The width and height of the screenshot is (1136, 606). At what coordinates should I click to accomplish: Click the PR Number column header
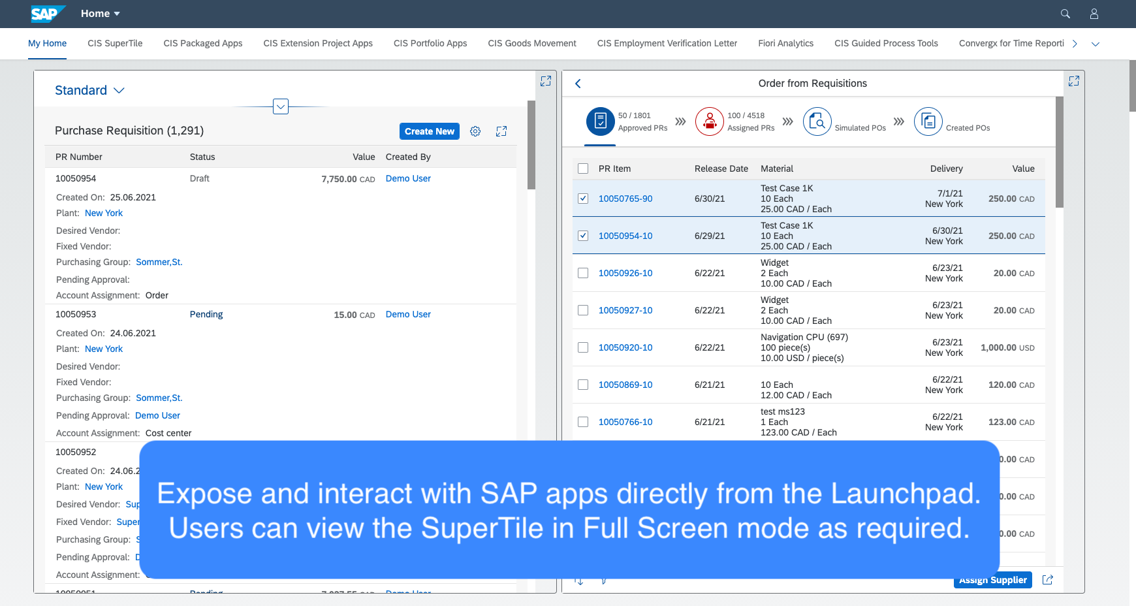79,157
